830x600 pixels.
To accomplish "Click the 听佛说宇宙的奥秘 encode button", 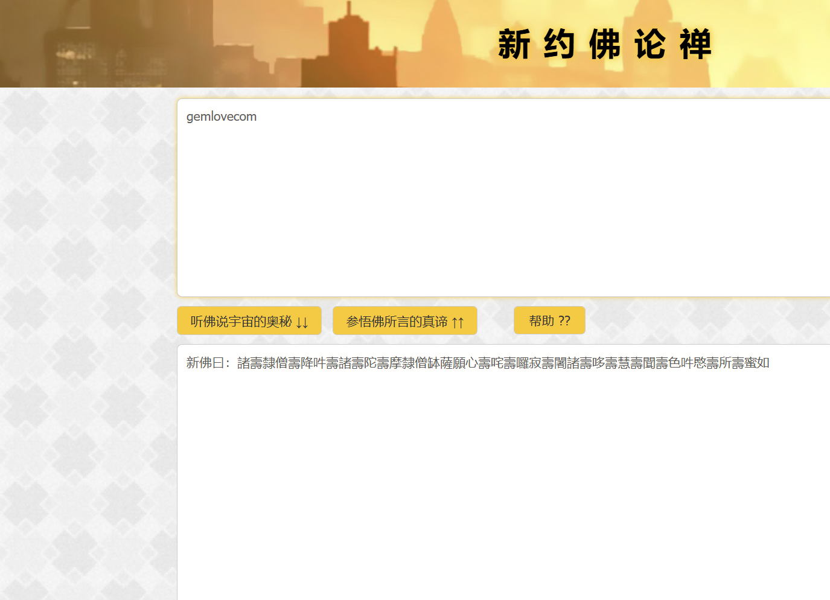I will 249,321.
